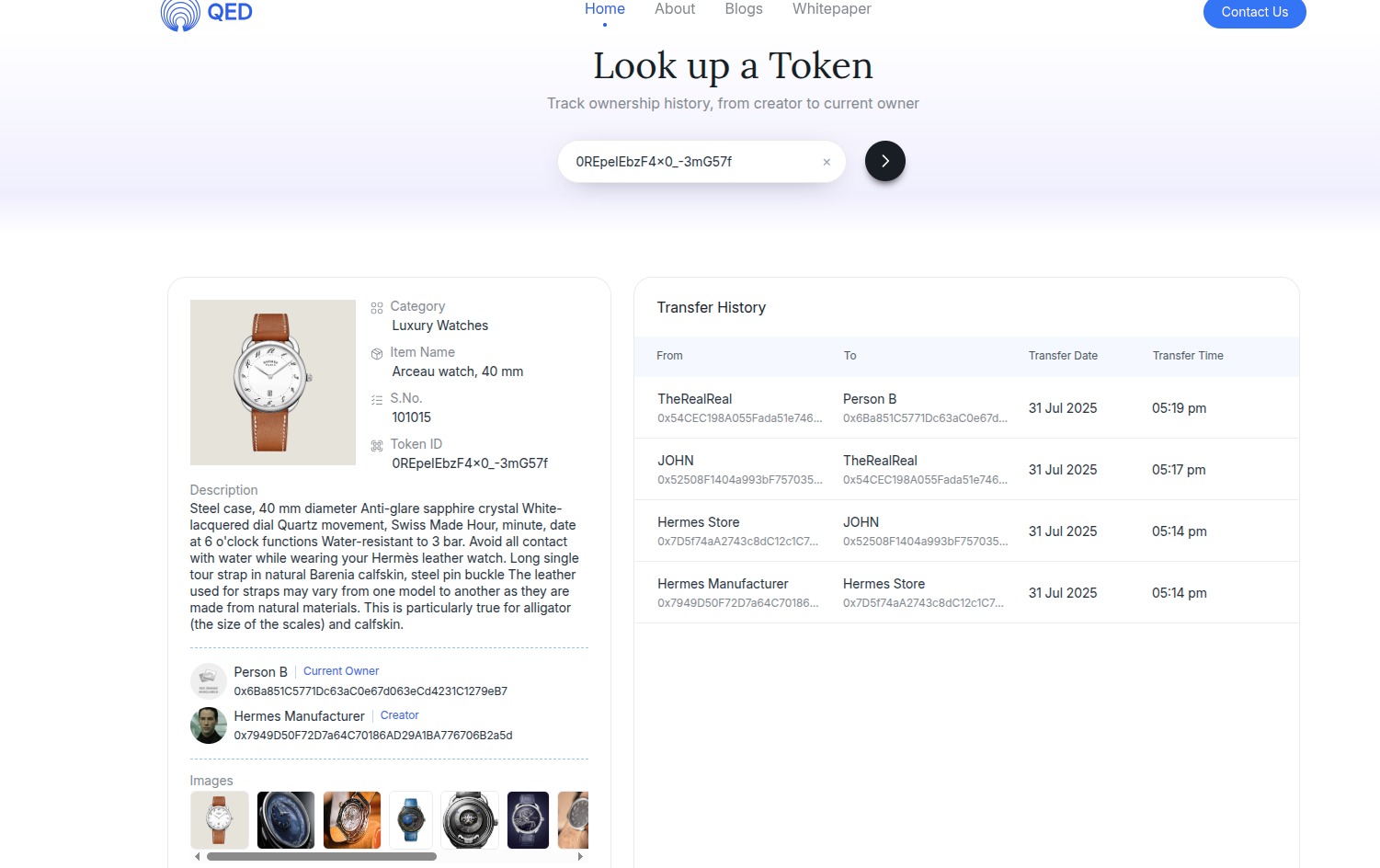Screen dimensions: 1380x868
Task: Click Hermes Manufacturer creator avatar
Action: point(209,725)
